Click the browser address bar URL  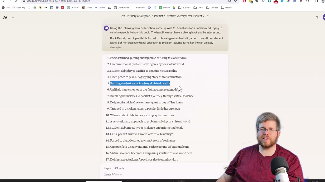point(58,1)
